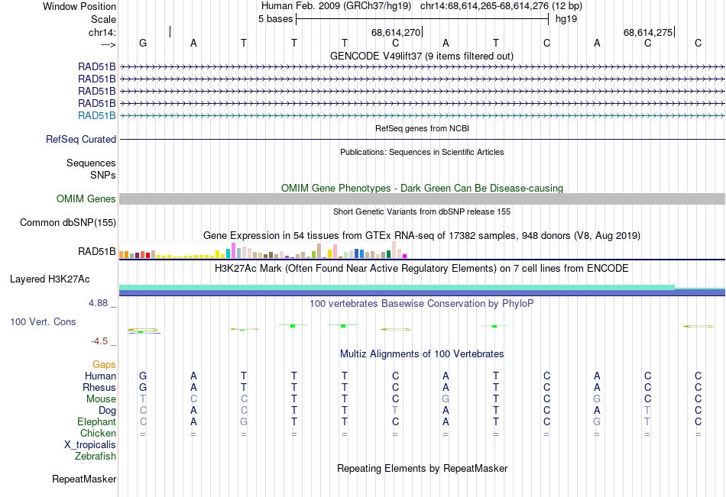This screenshot has height=497, width=726.
Task: Click the 68,614,275 coordinate marker
Action: [648, 32]
